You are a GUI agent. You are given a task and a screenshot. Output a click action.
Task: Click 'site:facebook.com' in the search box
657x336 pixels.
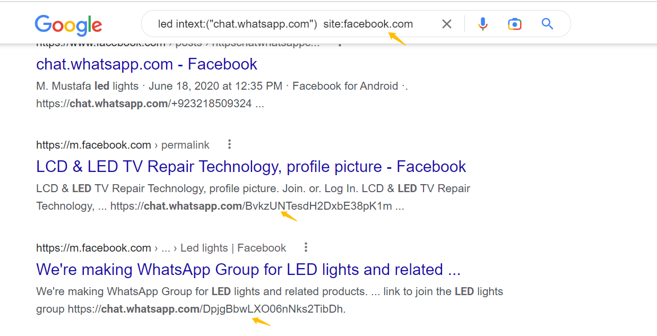tap(368, 24)
